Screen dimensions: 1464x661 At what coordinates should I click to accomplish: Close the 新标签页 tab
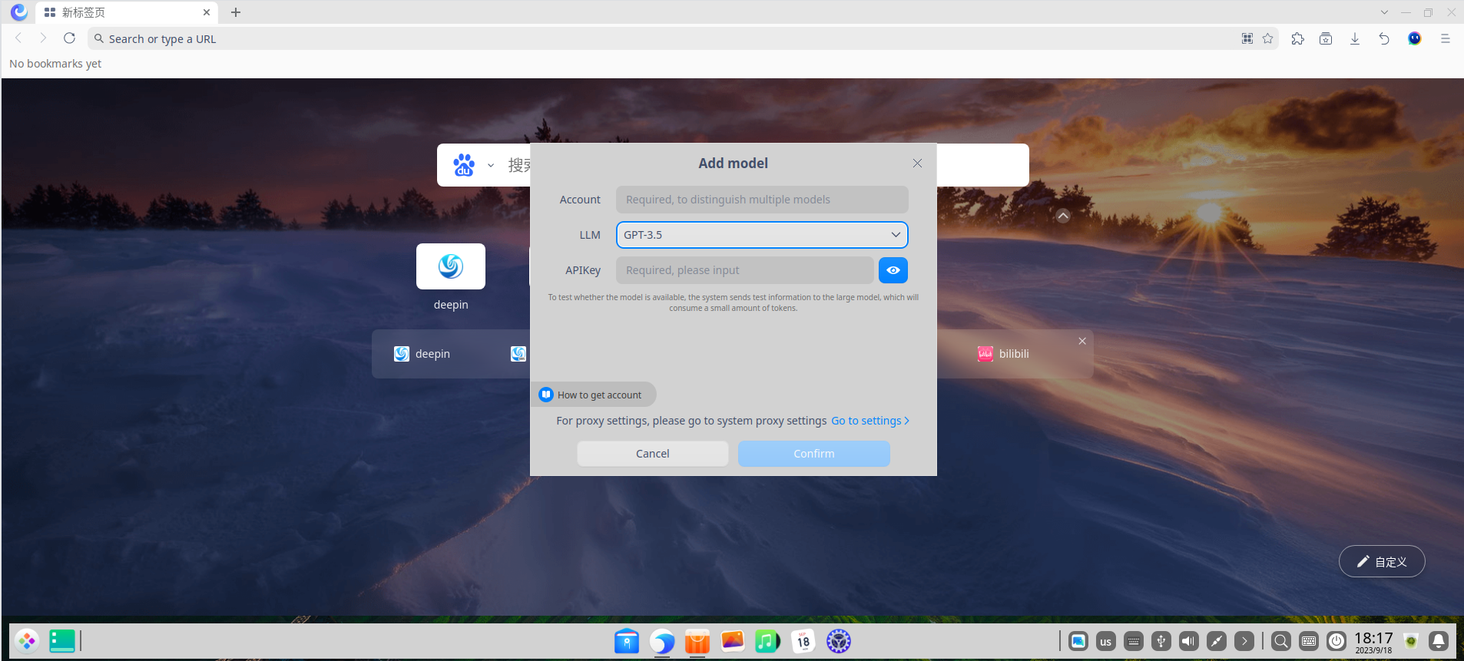207,12
